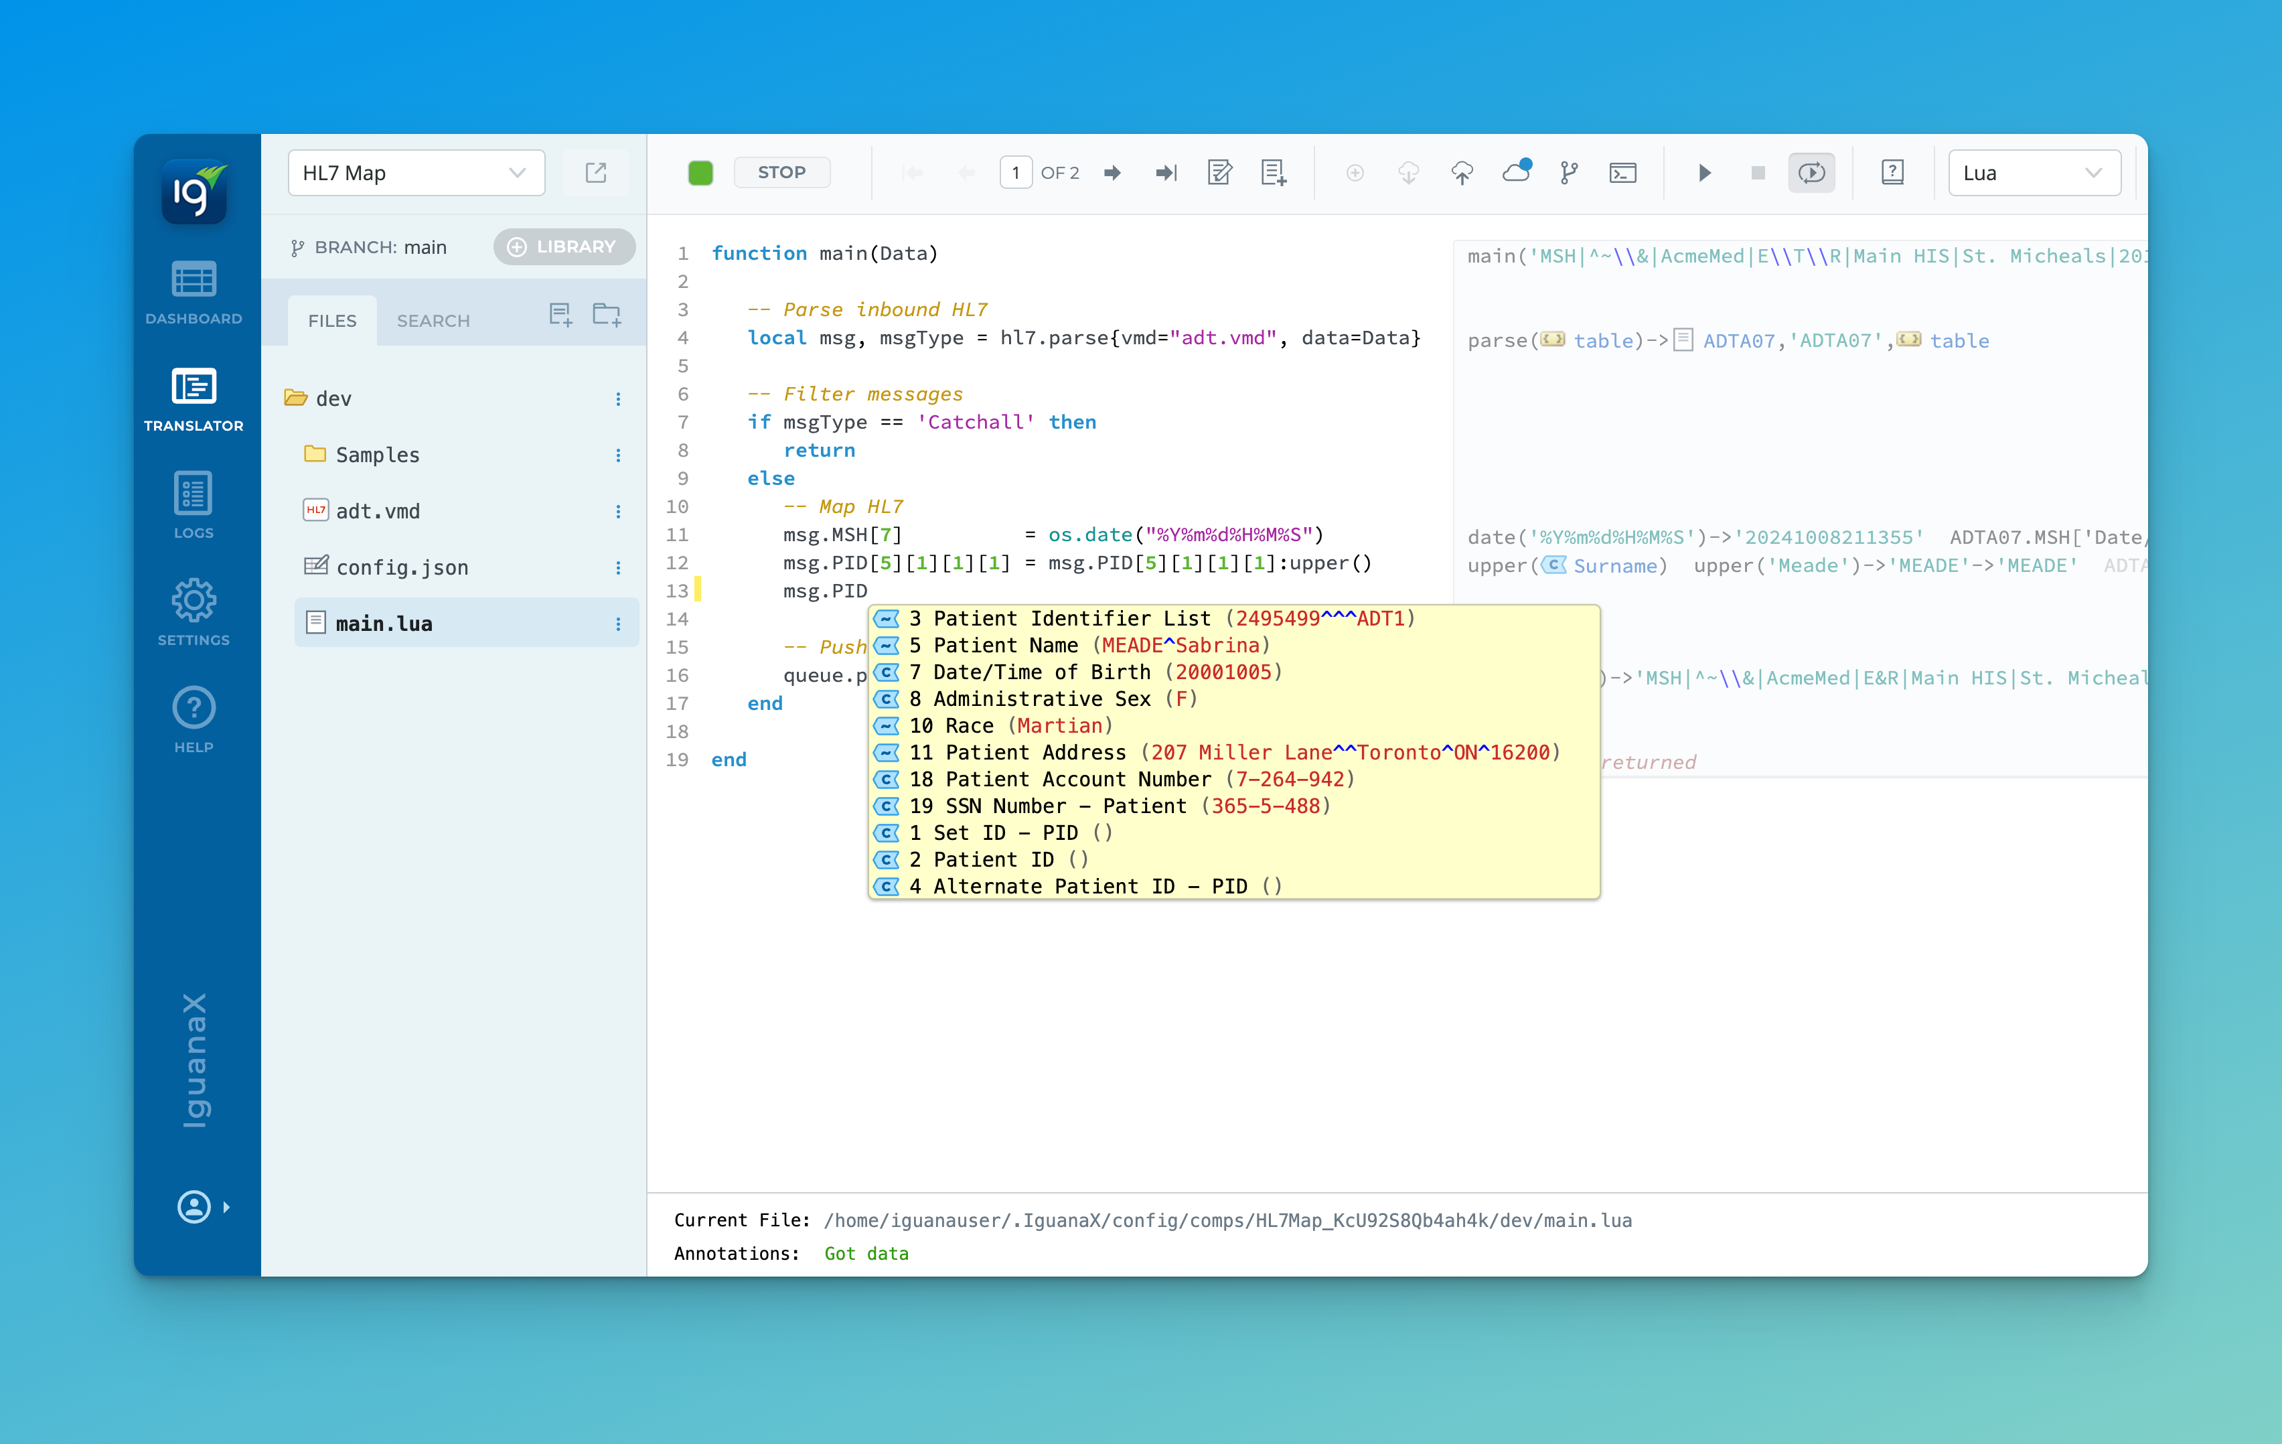This screenshot has height=1444, width=2282.
Task: Click the Iguana ig logo
Action: point(194,192)
